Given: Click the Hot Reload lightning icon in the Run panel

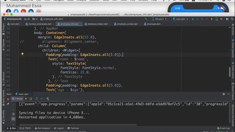Looking at the screenshot, I should click(x=26, y=99).
